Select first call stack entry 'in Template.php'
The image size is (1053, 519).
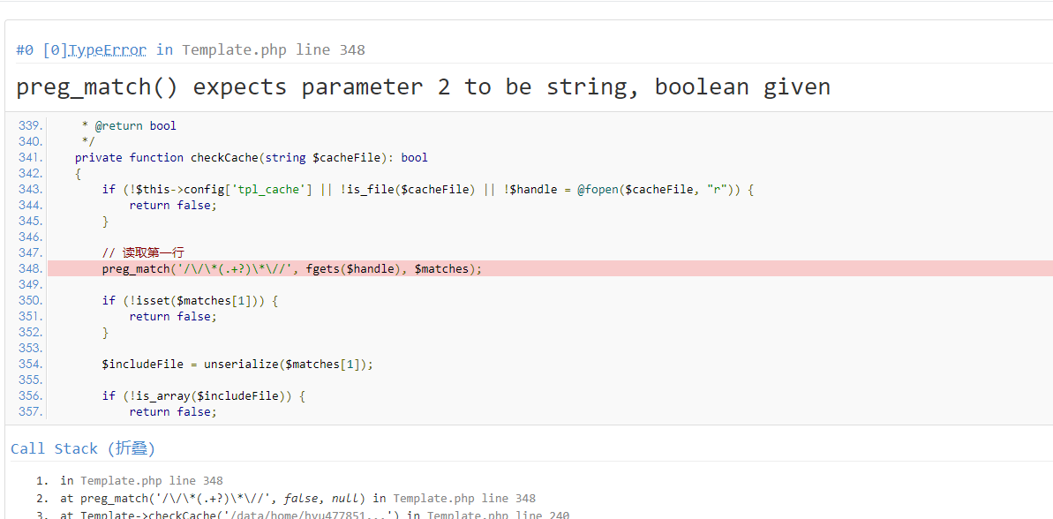click(141, 481)
